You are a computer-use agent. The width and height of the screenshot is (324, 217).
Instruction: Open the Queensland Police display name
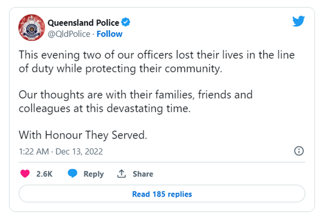pyautogui.click(x=84, y=23)
